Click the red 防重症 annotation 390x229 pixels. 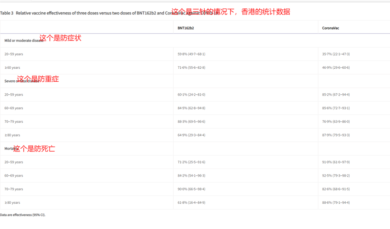(x=38, y=79)
